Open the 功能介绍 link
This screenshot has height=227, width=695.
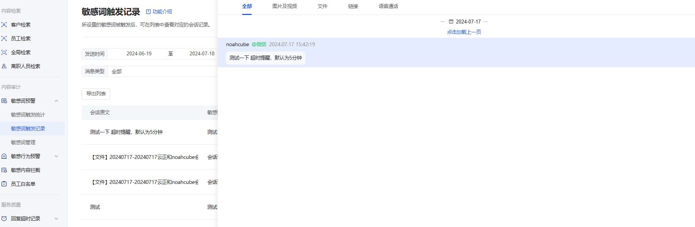point(162,12)
